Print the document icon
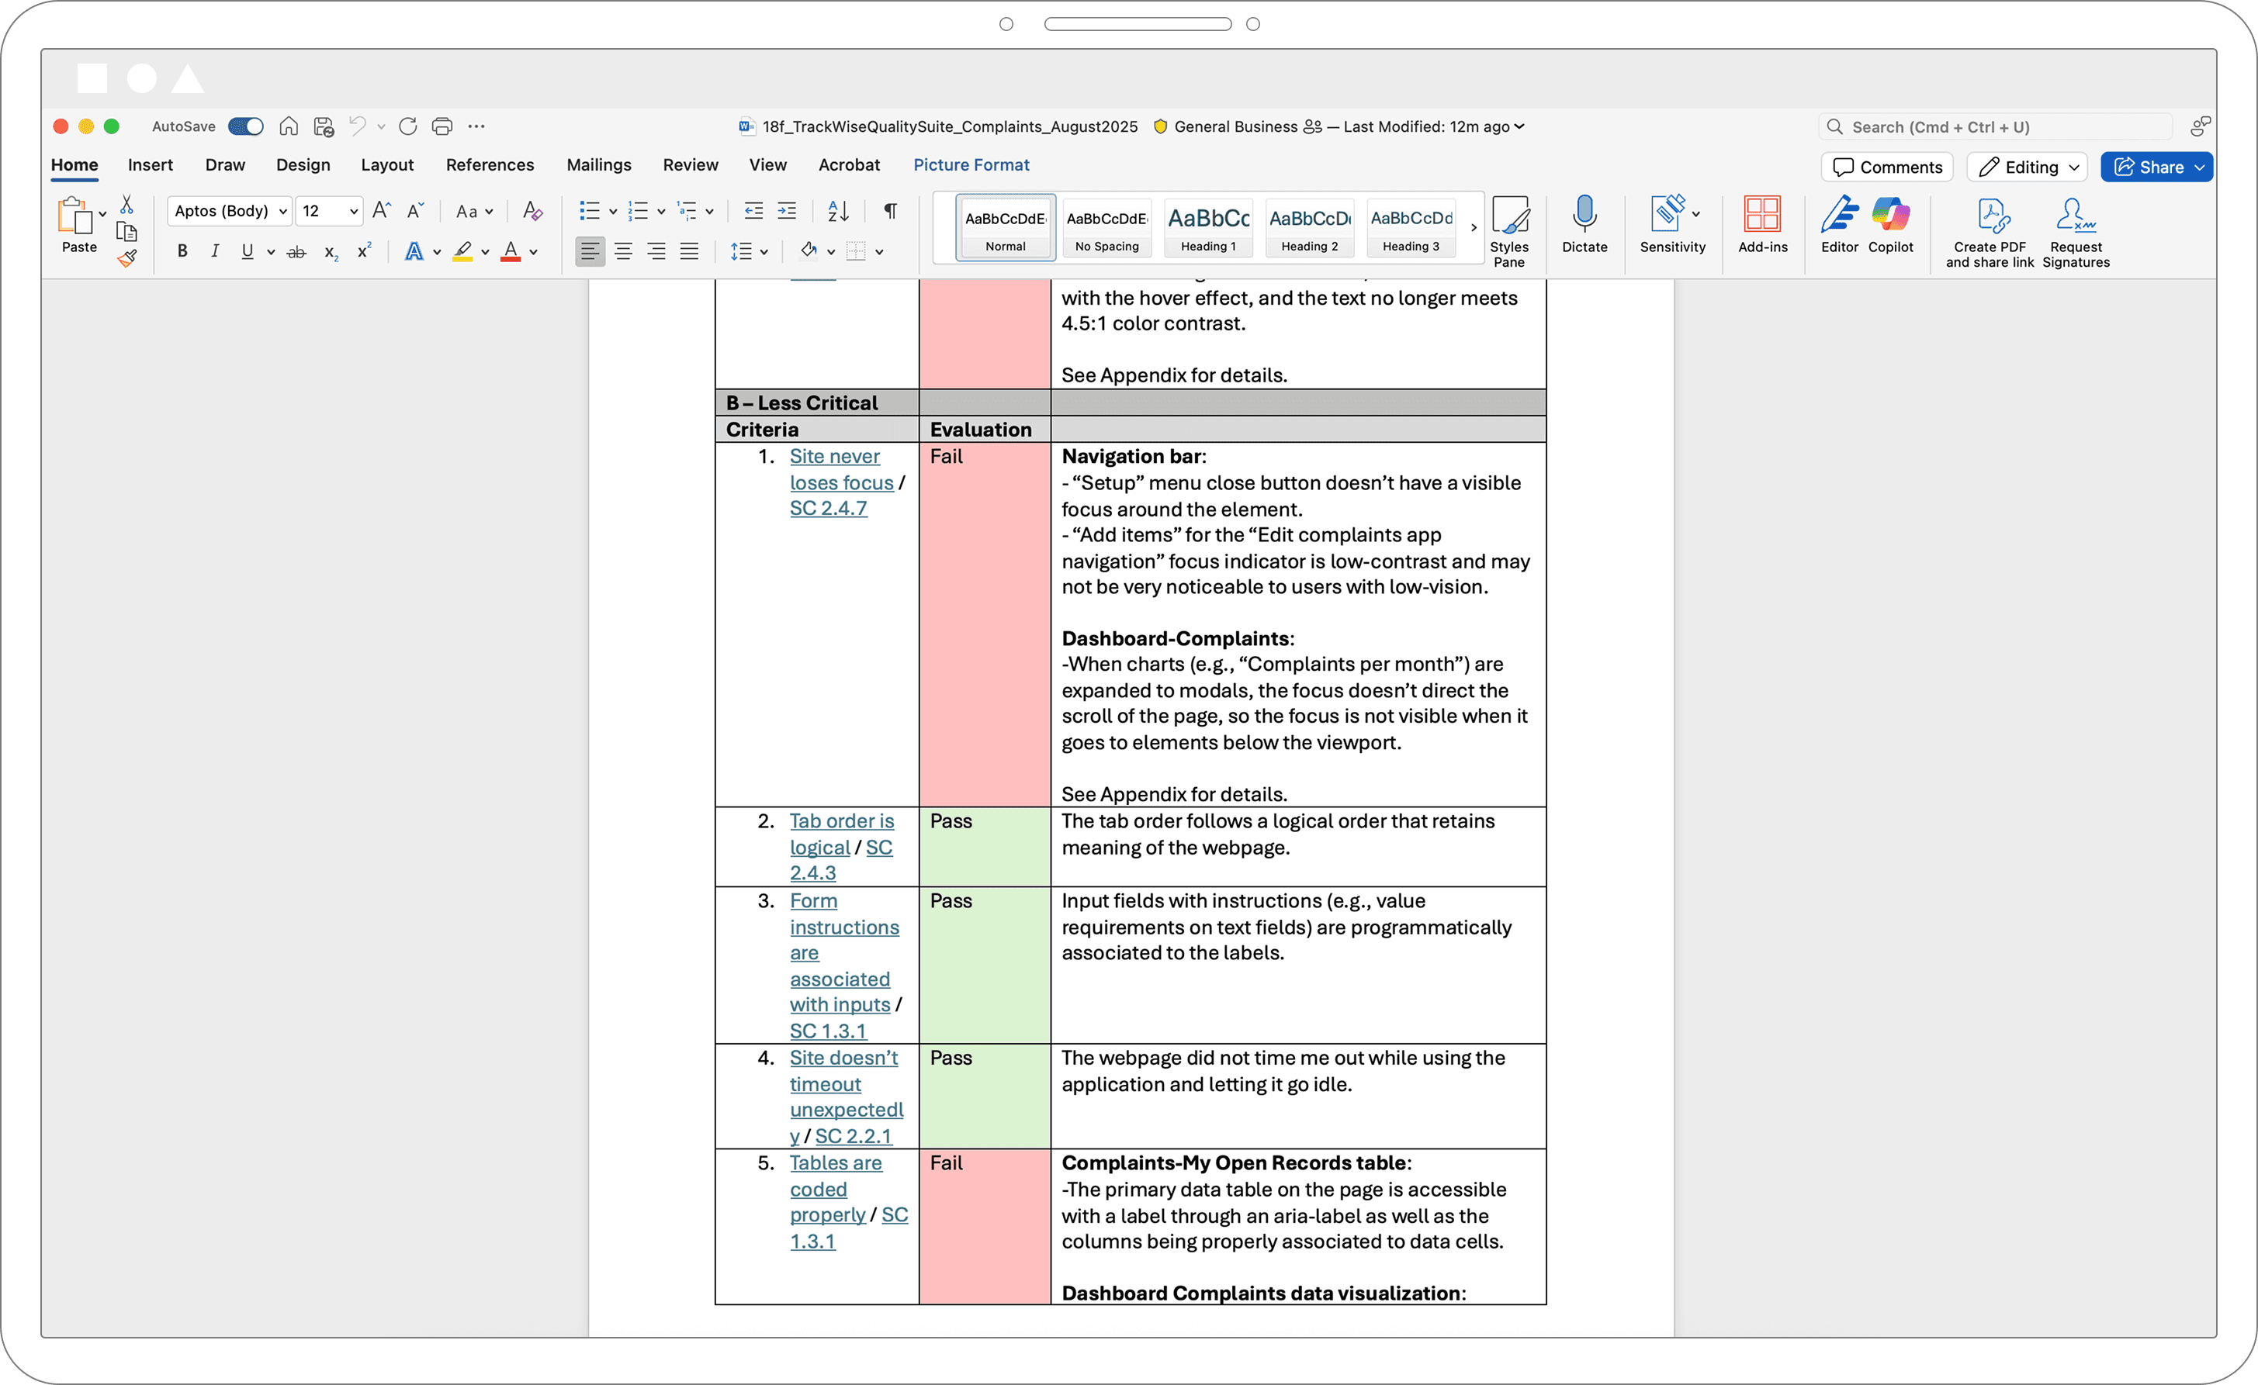This screenshot has width=2258, height=1385. (x=442, y=126)
